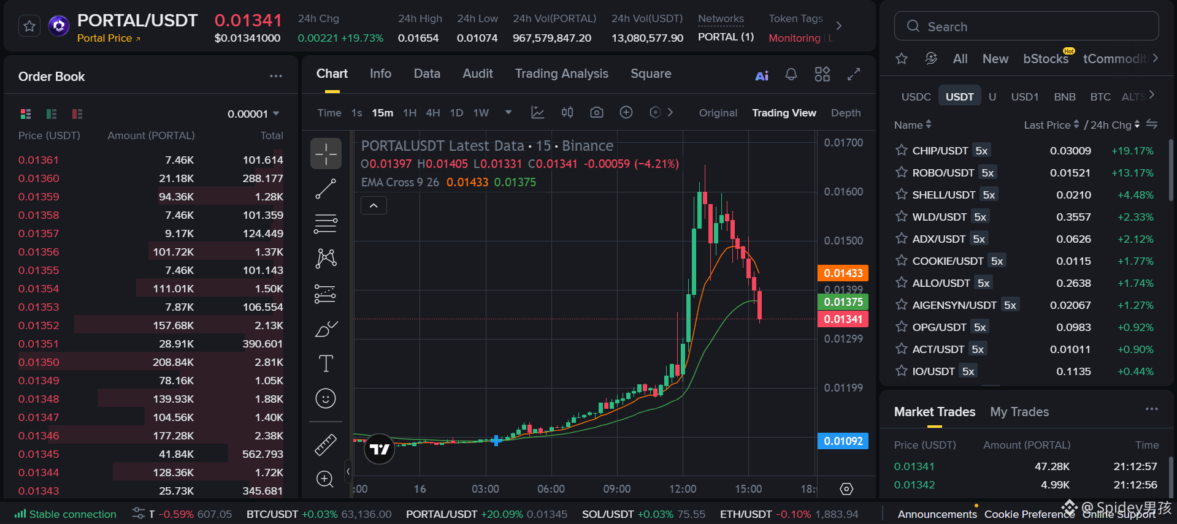Add PORTAL/USDT to favorites via star icon

click(29, 26)
